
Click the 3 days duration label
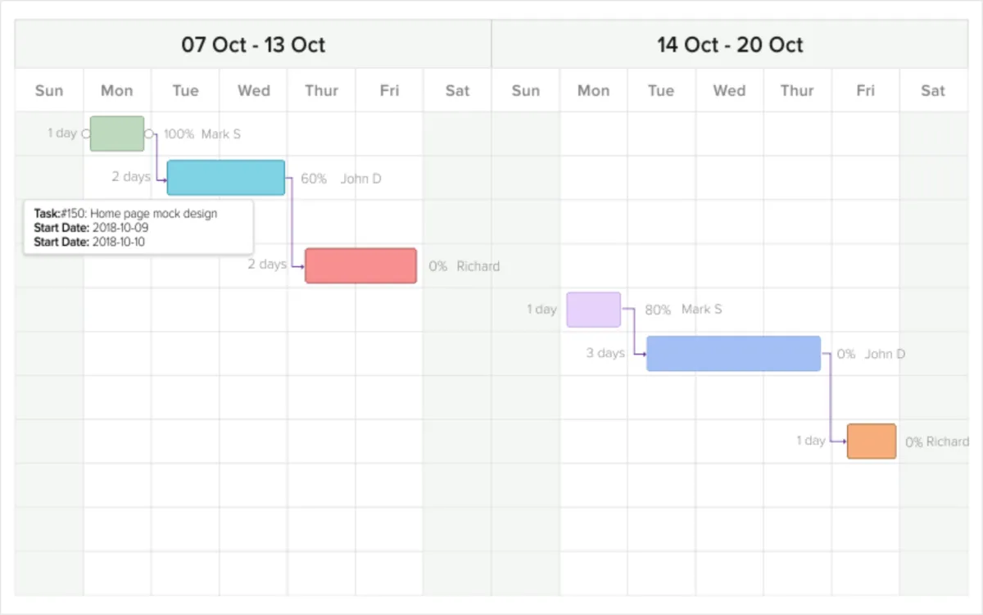pyautogui.click(x=605, y=354)
